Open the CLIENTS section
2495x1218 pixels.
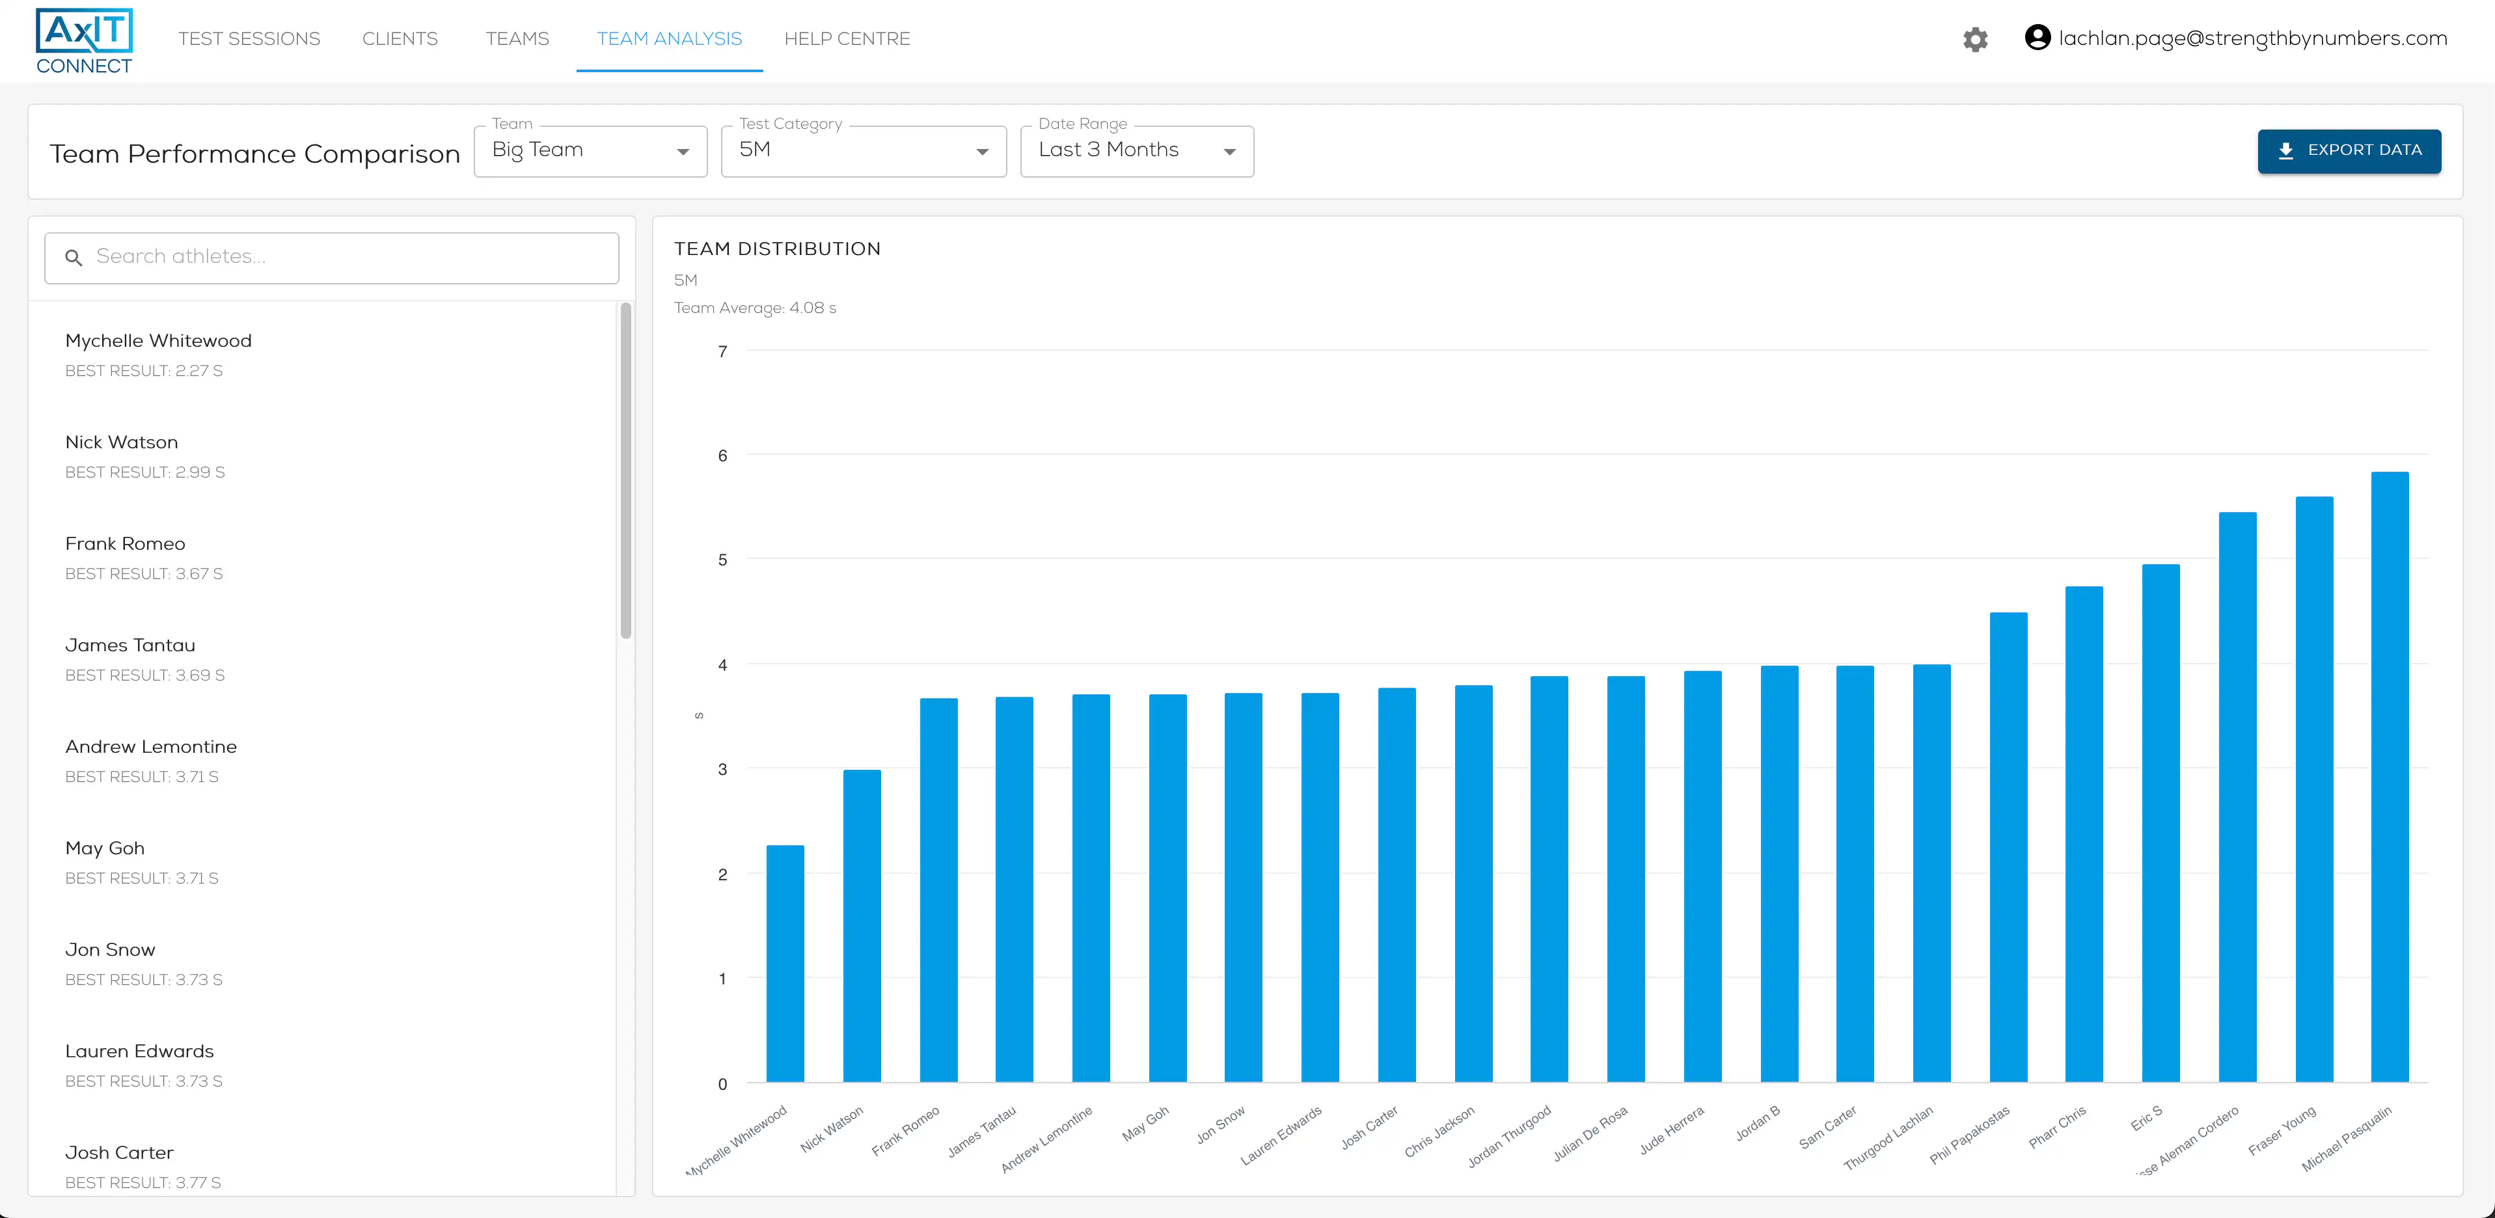[x=400, y=39]
